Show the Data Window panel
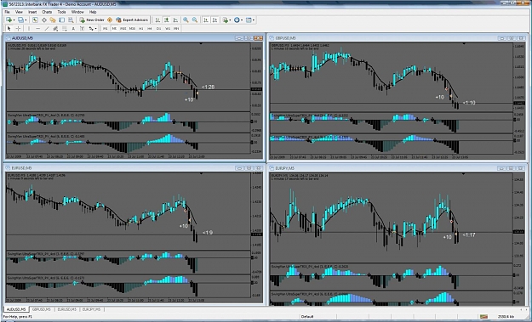Image resolution: width=532 pixels, height=322 pixels. point(44,20)
